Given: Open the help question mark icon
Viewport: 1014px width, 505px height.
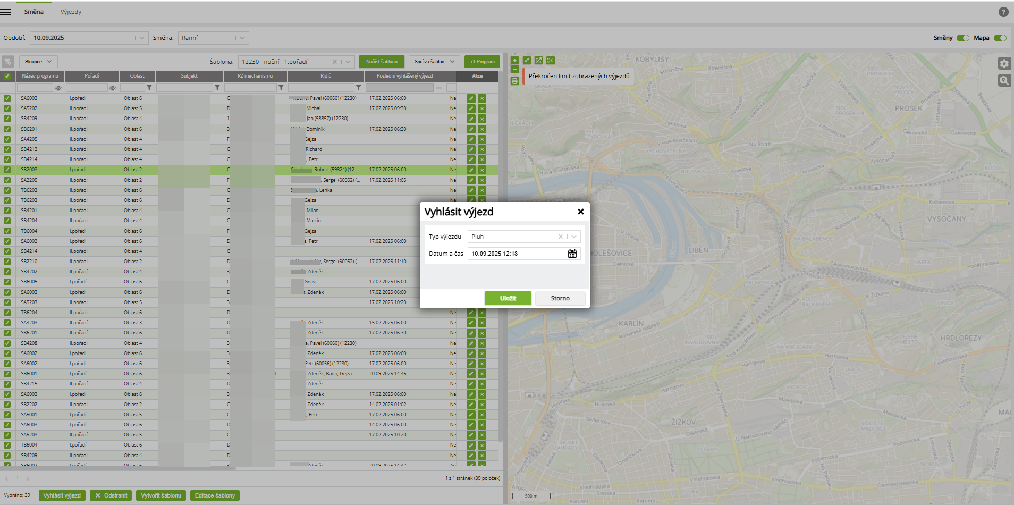Looking at the screenshot, I should coord(1003,12).
